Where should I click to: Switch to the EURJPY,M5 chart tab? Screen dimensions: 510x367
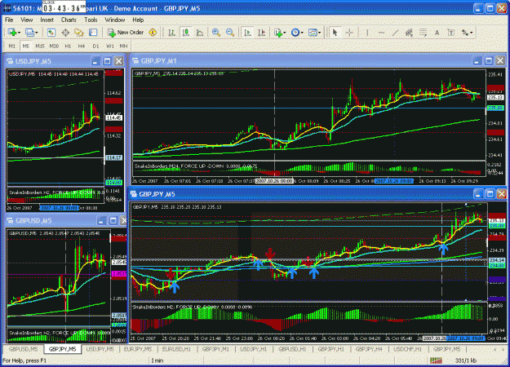tap(138, 349)
